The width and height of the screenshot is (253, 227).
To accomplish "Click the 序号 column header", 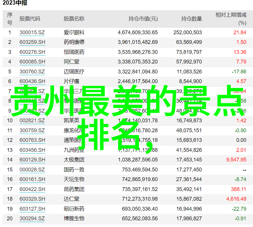I will pyautogui.click(x=10, y=19).
